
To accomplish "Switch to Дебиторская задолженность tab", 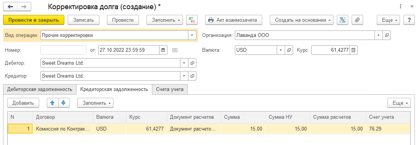I will pyautogui.click(x=40, y=89).
